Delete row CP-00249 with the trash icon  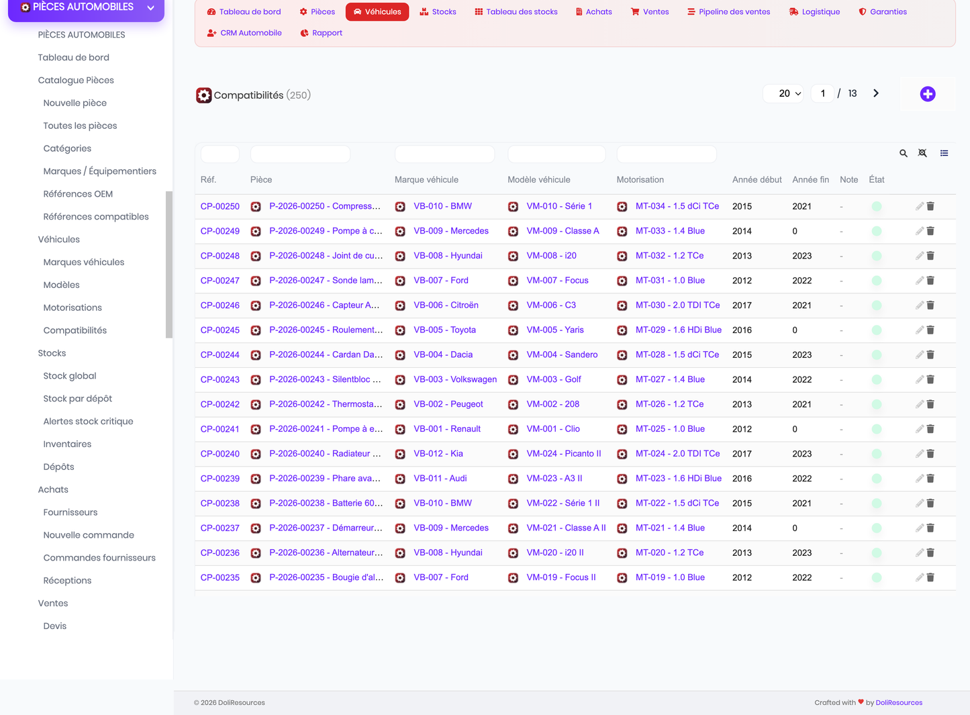[x=930, y=231]
